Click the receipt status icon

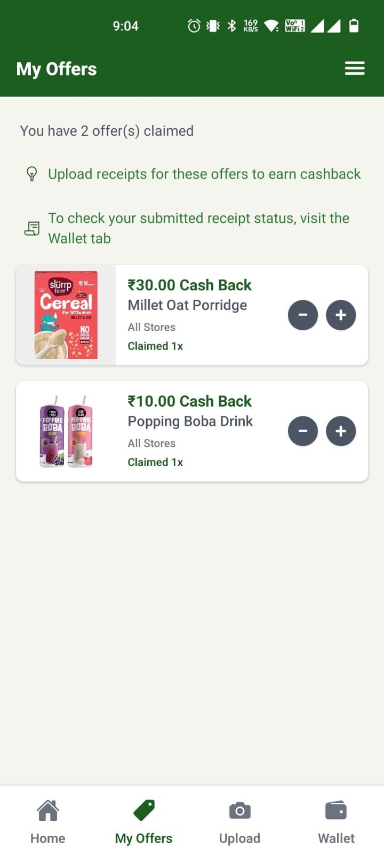(x=32, y=229)
